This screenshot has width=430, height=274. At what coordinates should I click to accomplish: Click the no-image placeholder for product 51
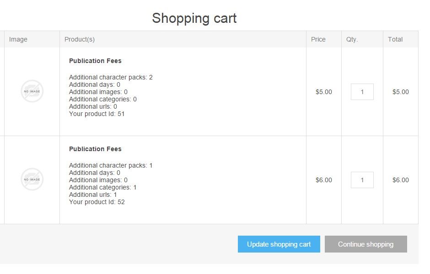(x=32, y=91)
